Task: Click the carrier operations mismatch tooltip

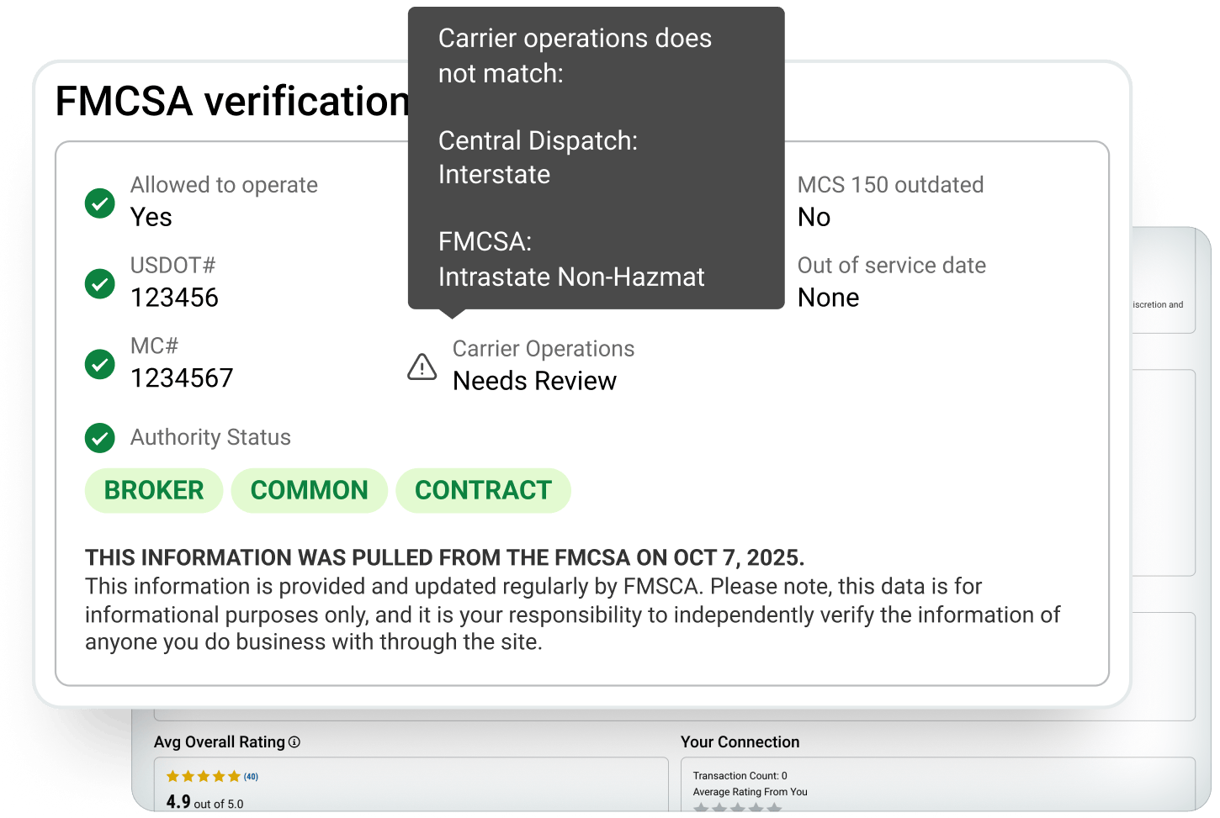Action: (x=596, y=158)
